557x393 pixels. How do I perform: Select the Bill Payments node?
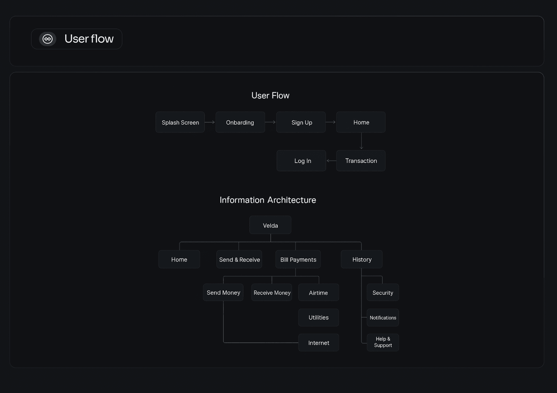click(x=298, y=259)
